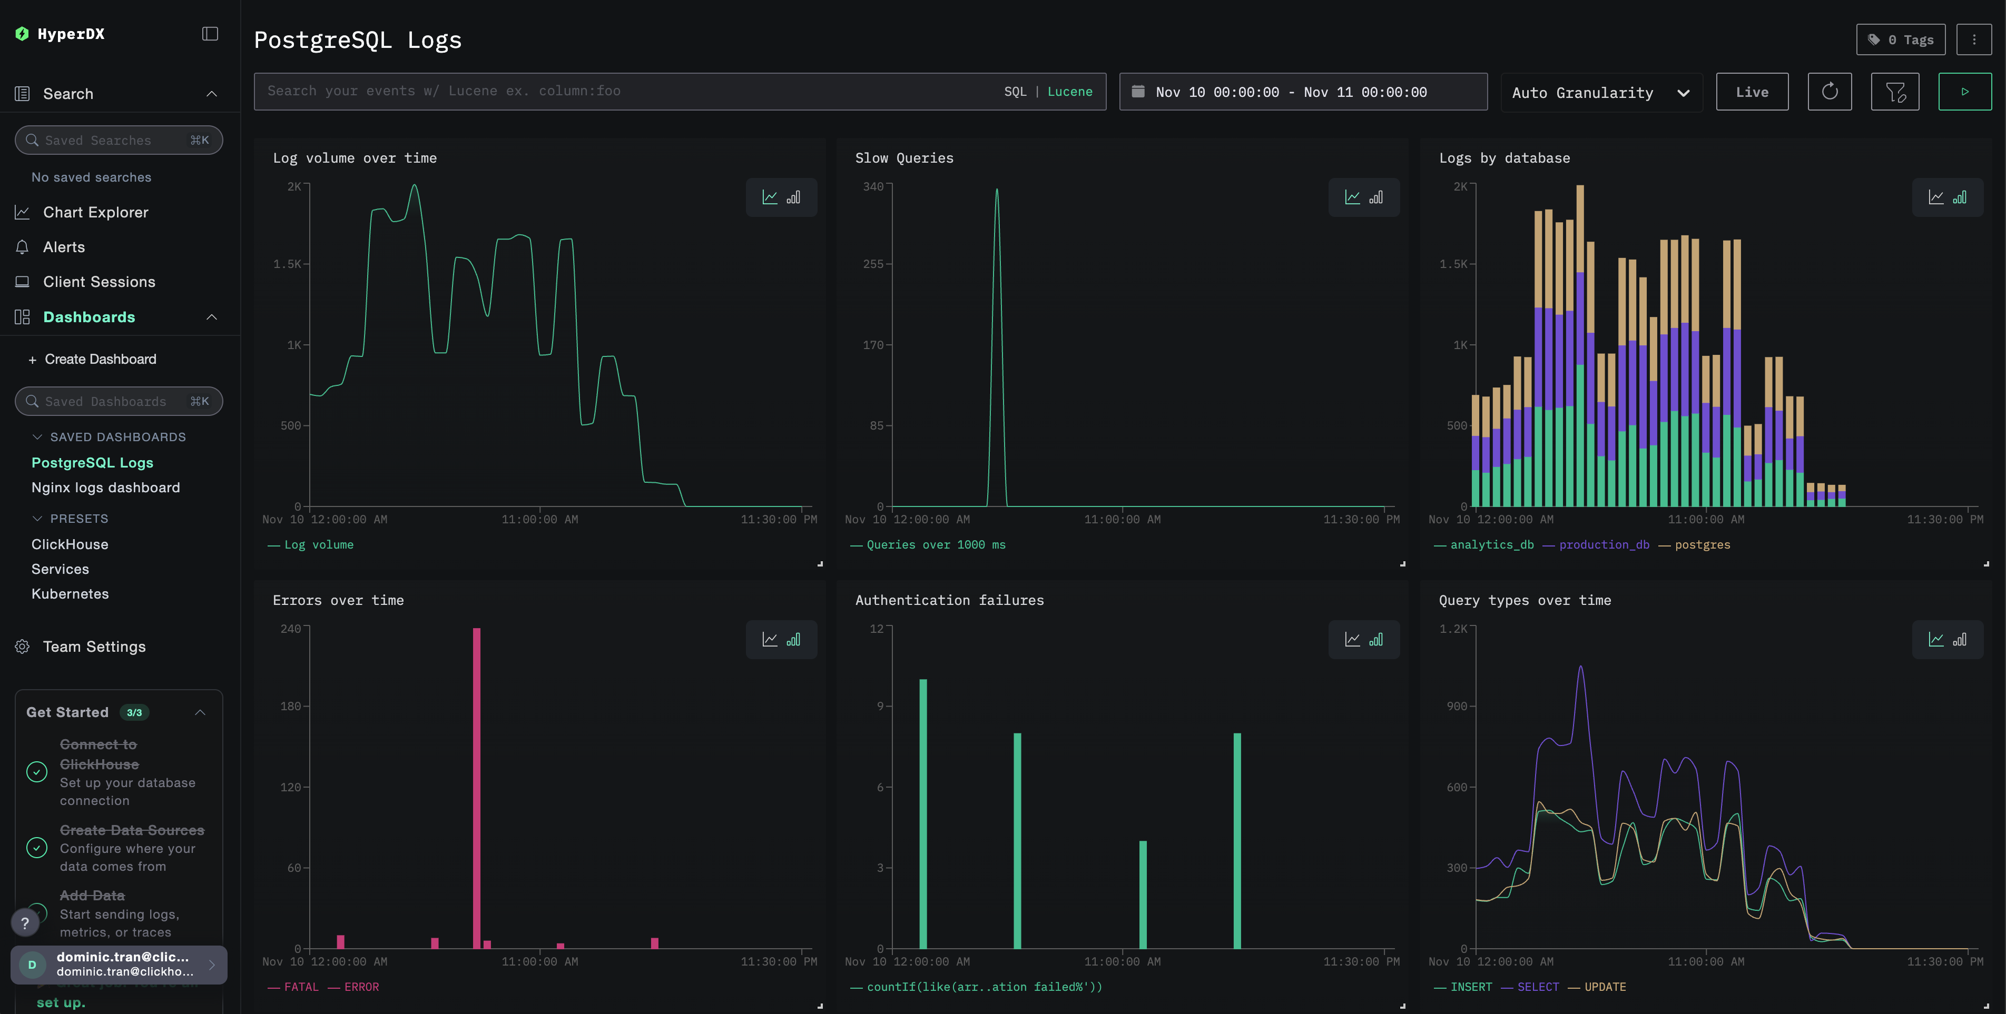Hide the production_db series in the legend

coord(1604,545)
